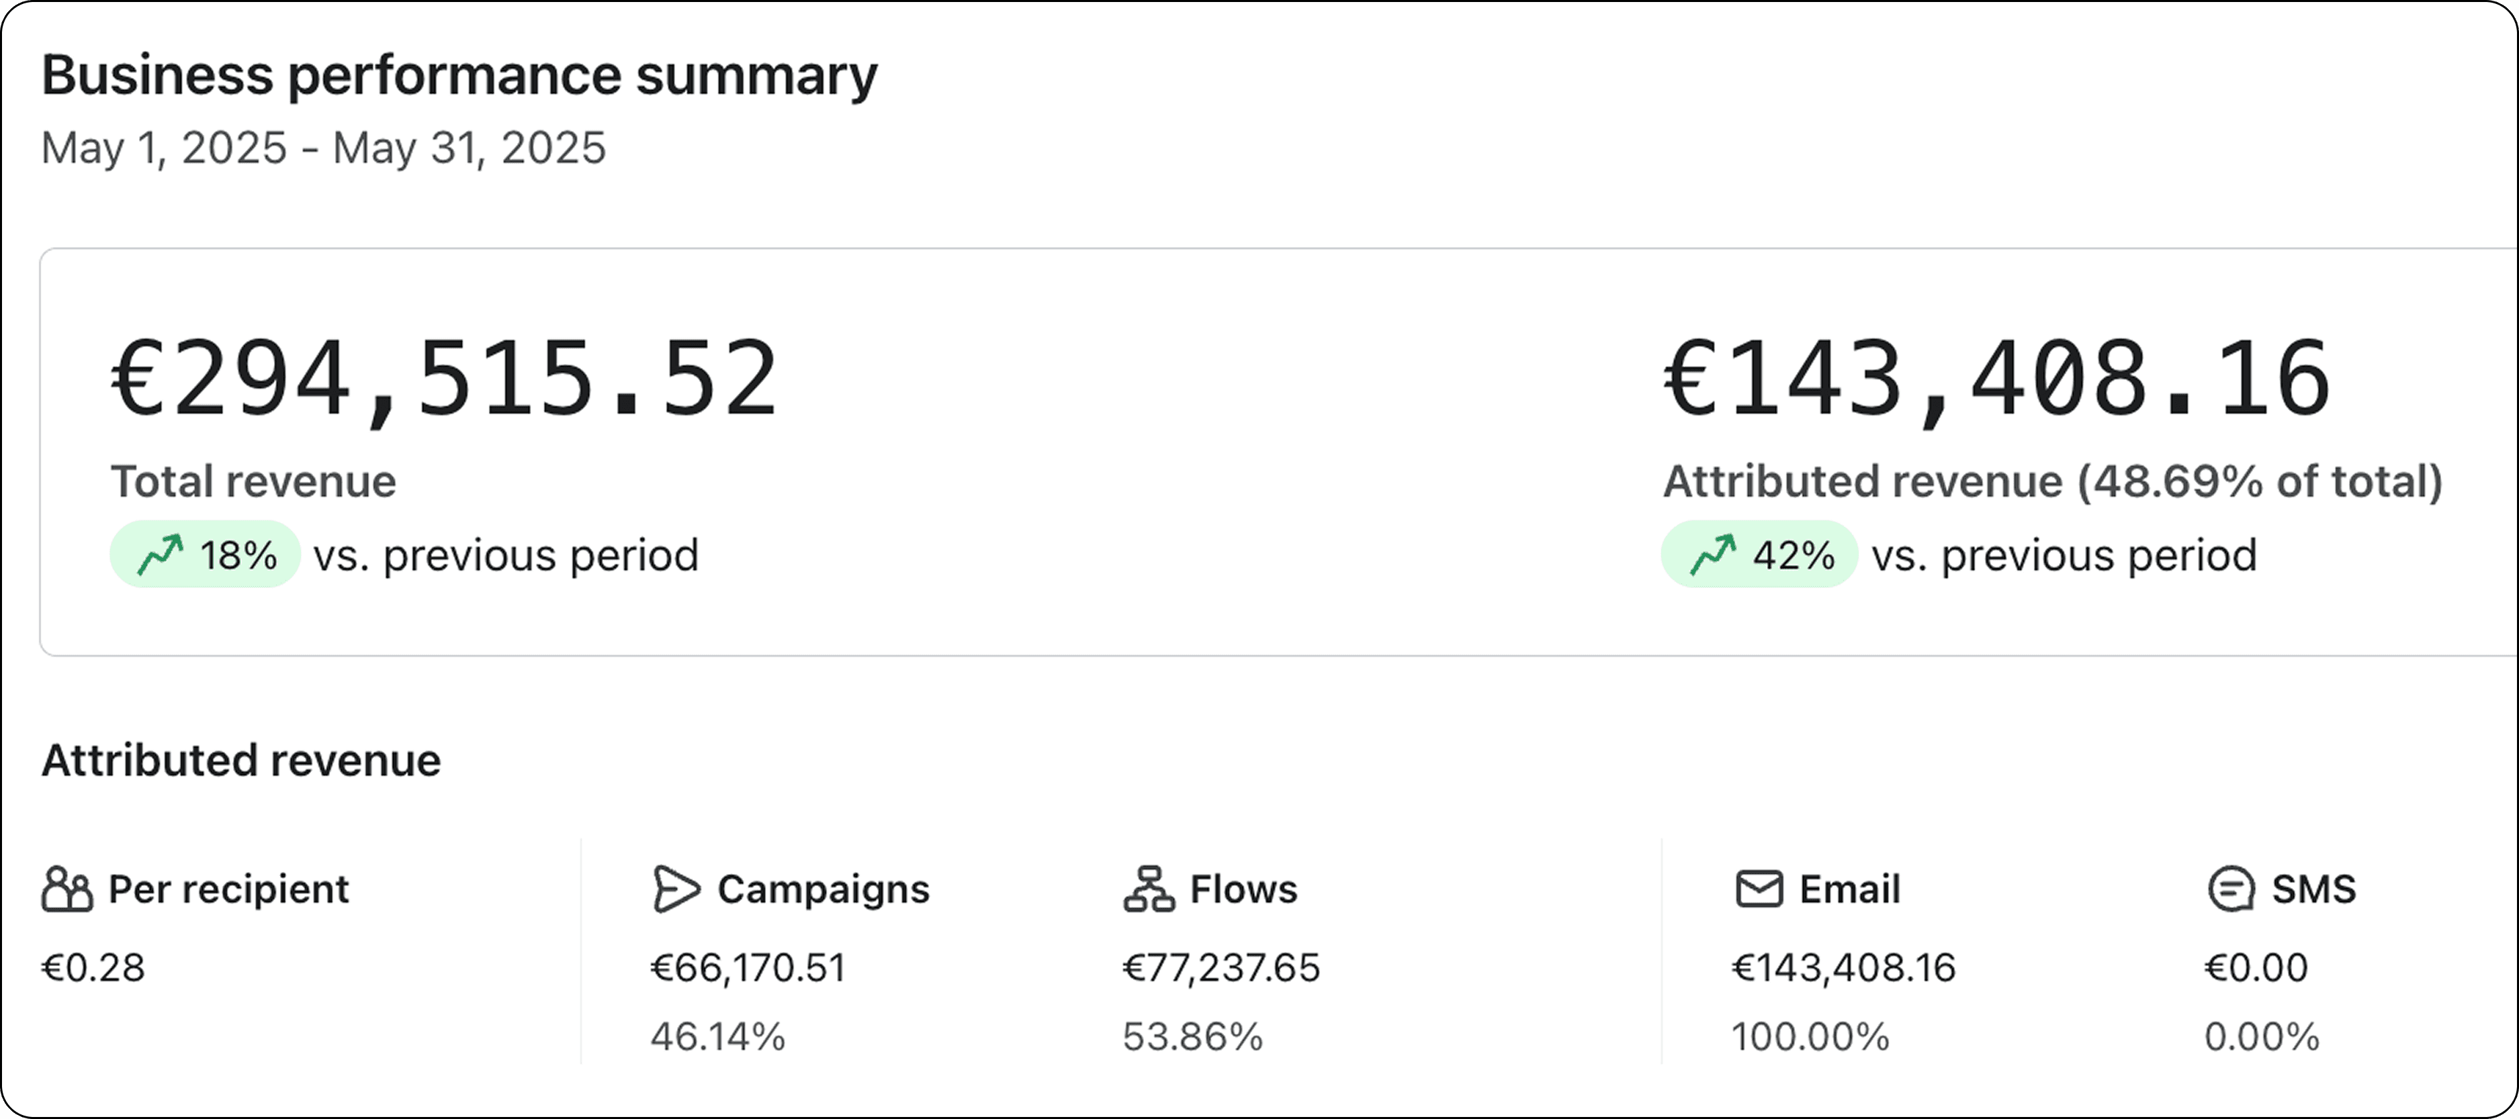
Task: Click the €66,170.51 campaigns amount
Action: click(748, 967)
